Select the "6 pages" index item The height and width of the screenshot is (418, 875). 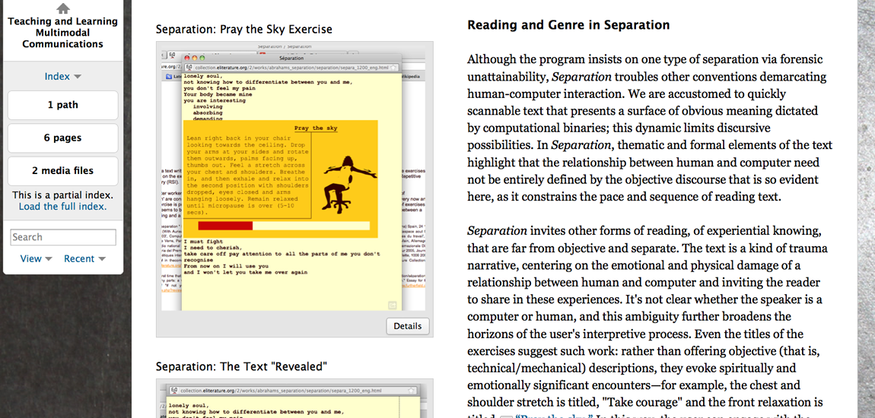pos(62,138)
